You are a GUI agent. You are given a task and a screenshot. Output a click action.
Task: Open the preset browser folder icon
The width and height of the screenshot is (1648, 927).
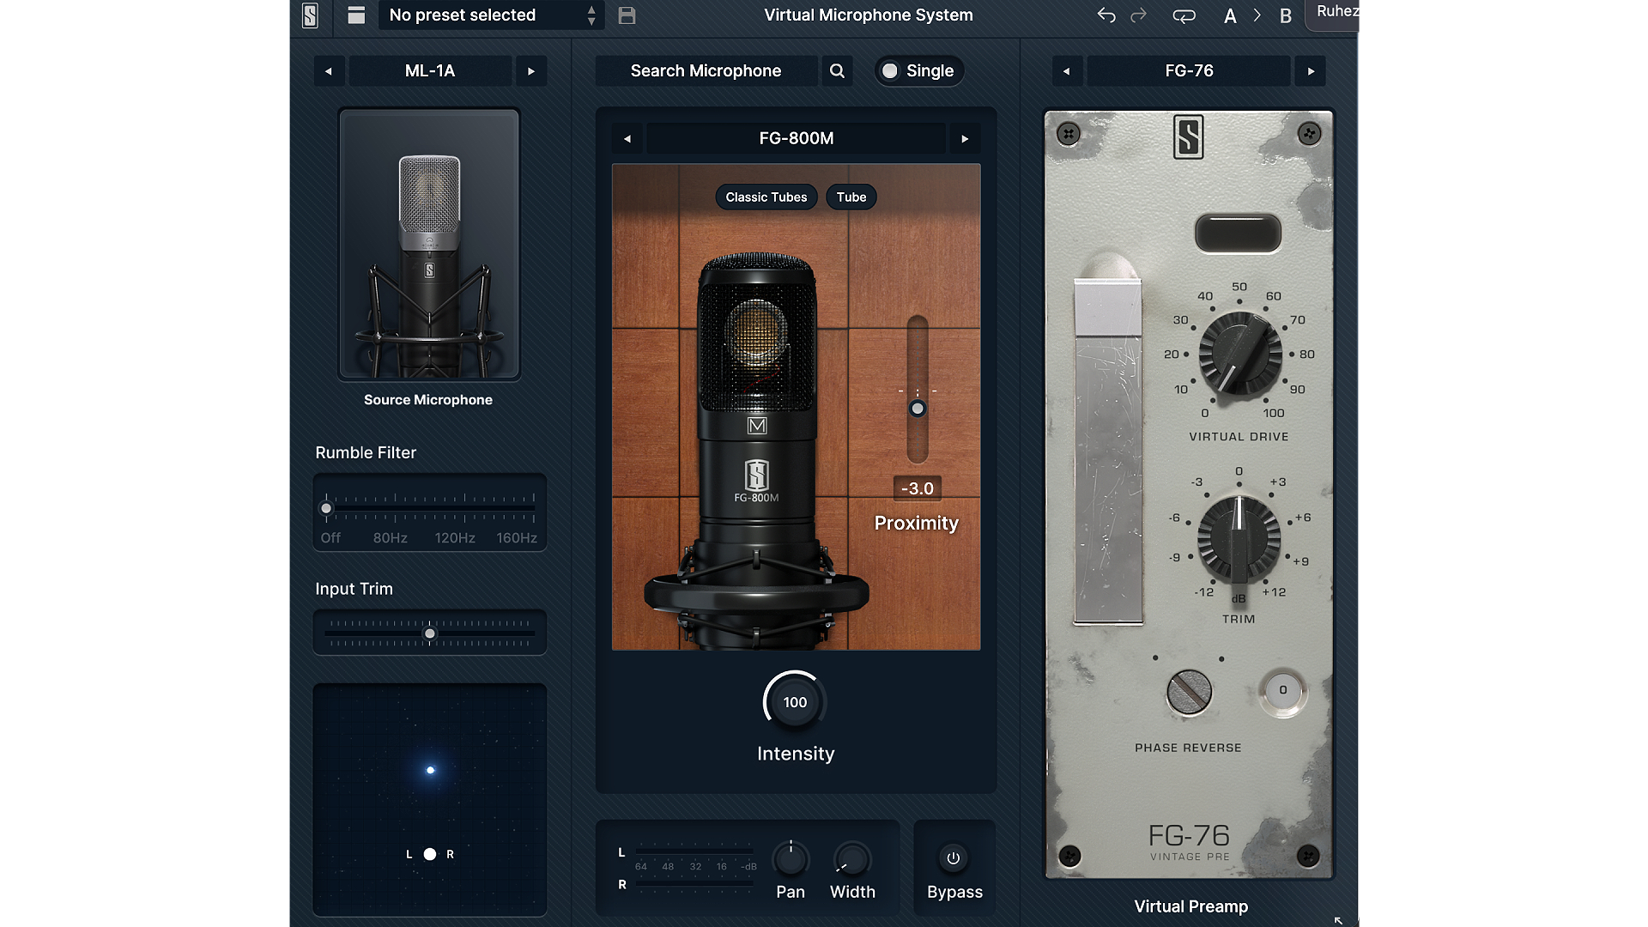coord(356,15)
